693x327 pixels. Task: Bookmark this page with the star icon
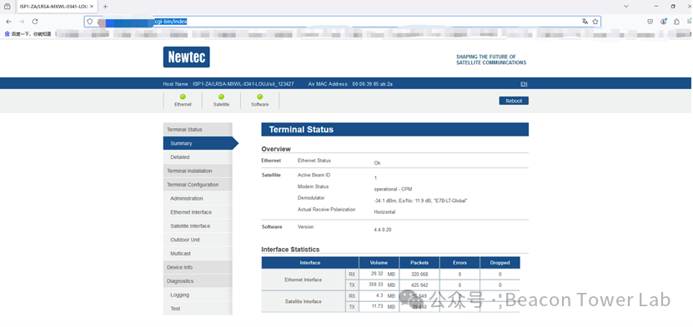click(x=595, y=21)
